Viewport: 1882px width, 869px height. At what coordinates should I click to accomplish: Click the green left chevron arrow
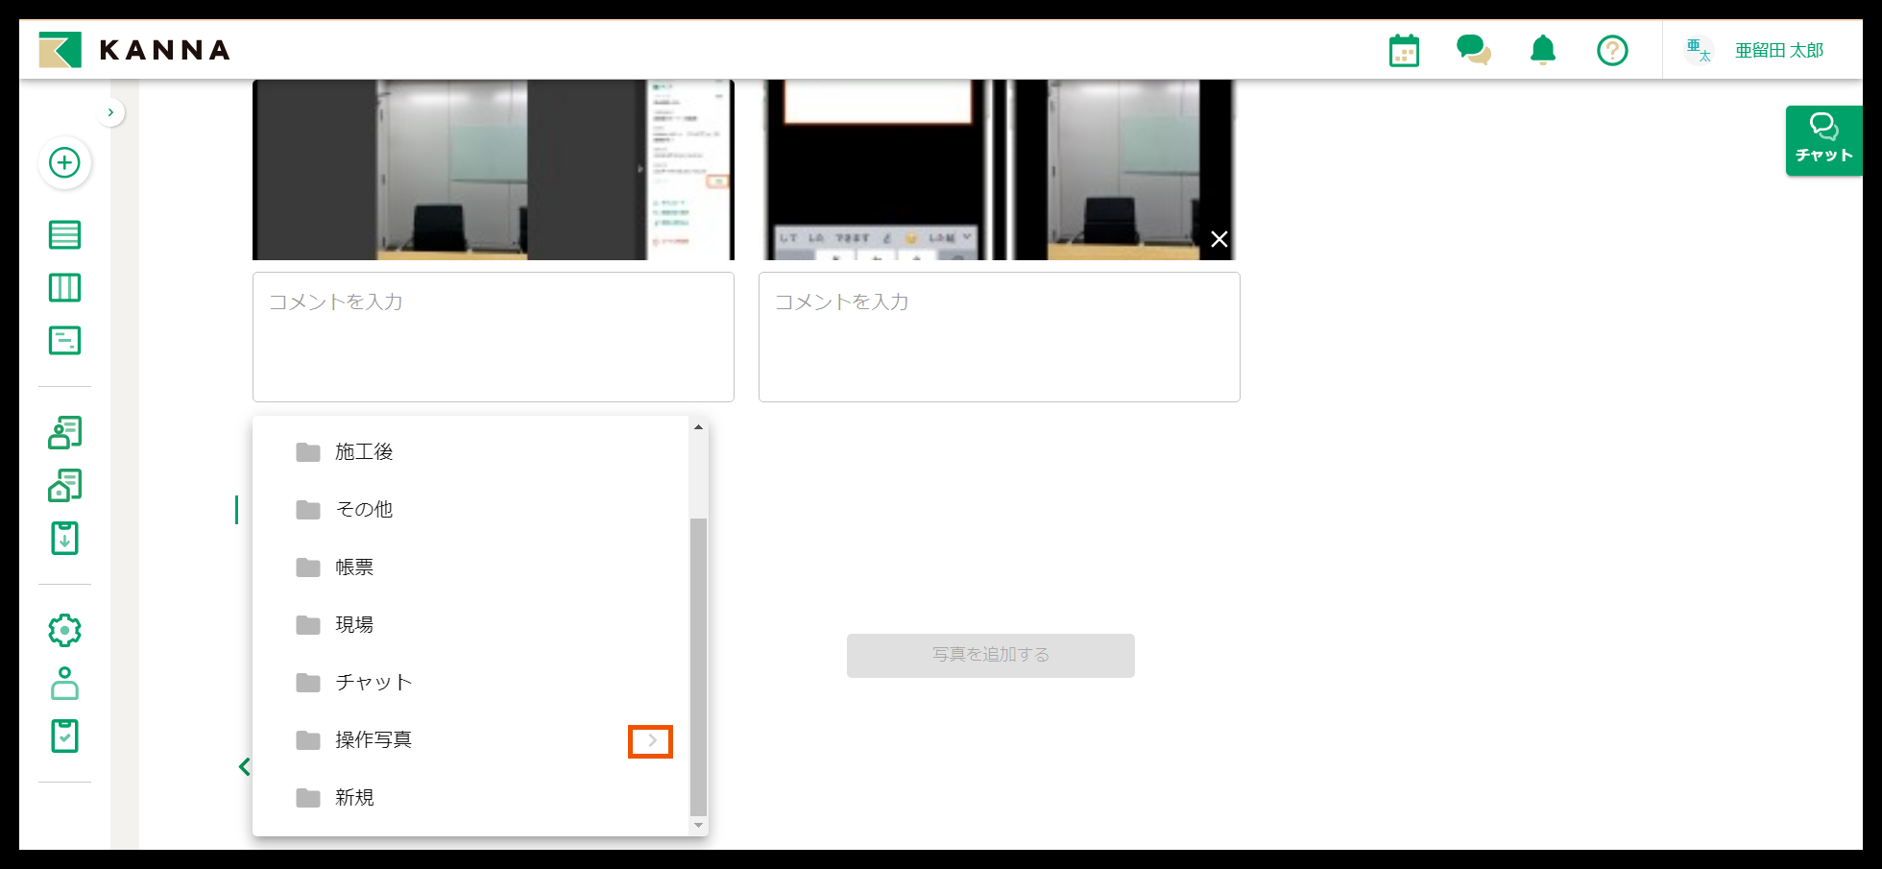245,766
